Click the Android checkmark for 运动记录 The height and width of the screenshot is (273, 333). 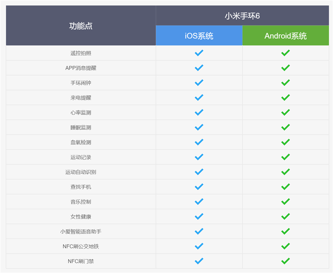pyautogui.click(x=285, y=157)
